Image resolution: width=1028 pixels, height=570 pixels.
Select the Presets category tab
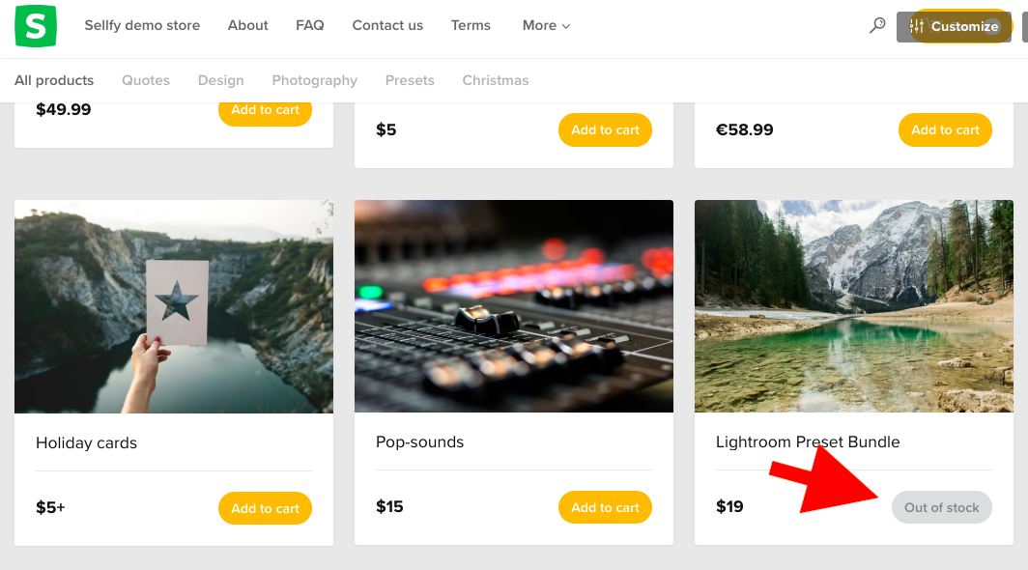tap(410, 80)
